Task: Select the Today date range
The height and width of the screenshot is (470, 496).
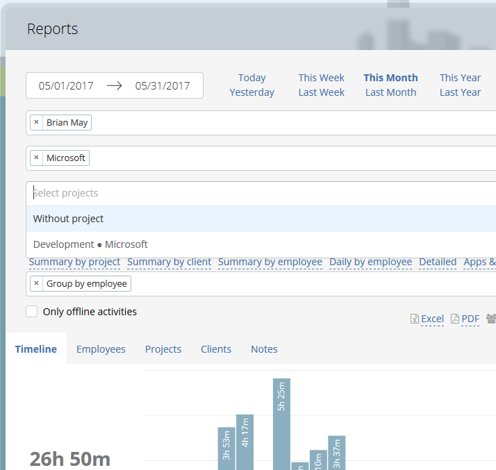Action: click(x=251, y=78)
